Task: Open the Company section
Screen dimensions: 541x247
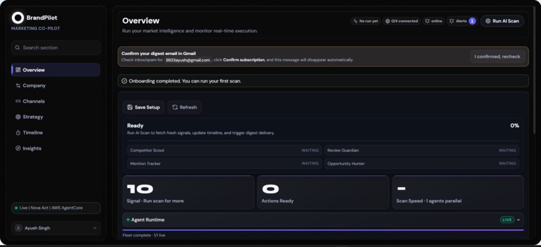Action: pyautogui.click(x=56, y=85)
